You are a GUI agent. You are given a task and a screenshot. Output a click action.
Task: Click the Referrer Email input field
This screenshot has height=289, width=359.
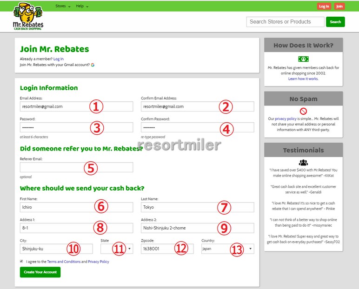pos(76,167)
